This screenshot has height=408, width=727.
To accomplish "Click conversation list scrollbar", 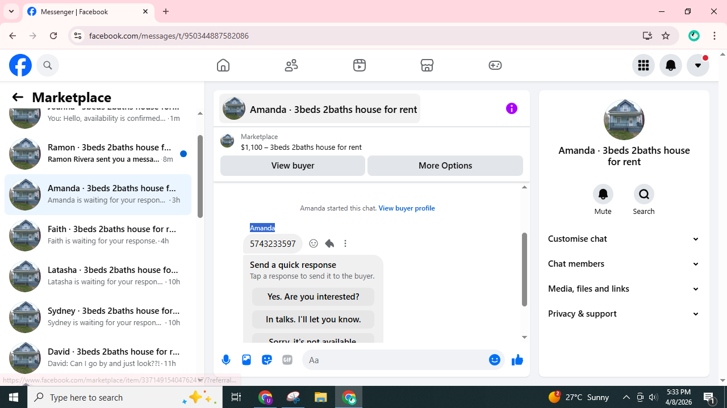I will [200, 176].
